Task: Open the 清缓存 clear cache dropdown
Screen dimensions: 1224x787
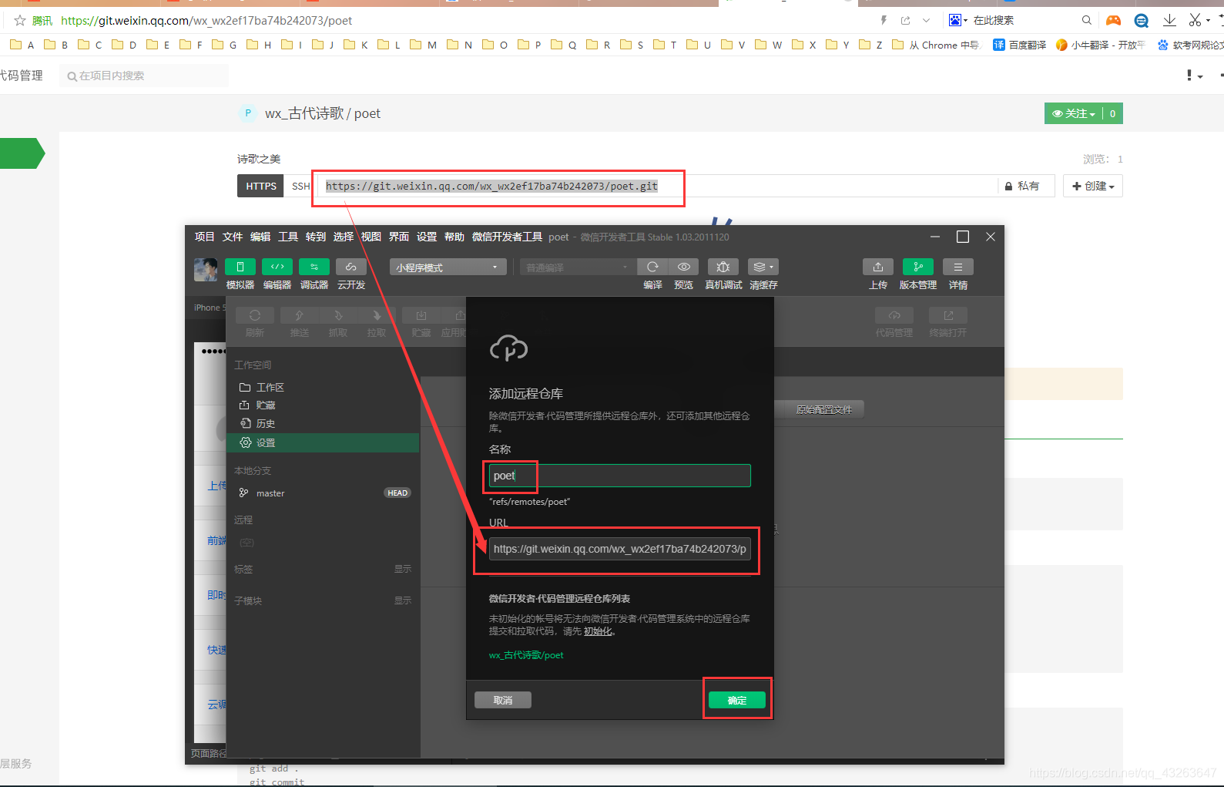Action: (x=763, y=267)
